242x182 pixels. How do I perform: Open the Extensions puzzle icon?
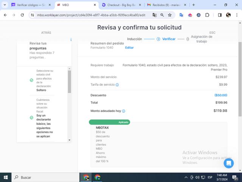pyautogui.click(x=207, y=15)
